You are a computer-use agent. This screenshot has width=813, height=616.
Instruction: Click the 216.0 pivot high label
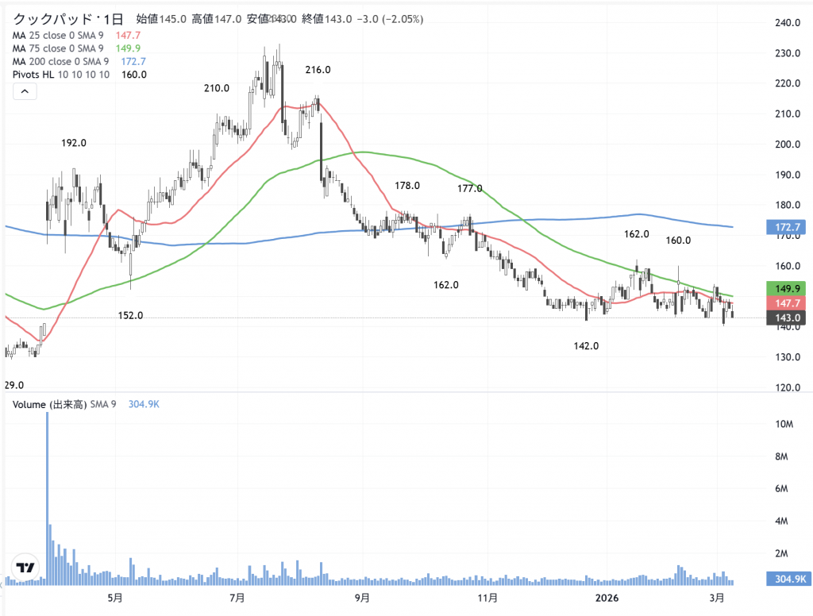click(x=318, y=70)
